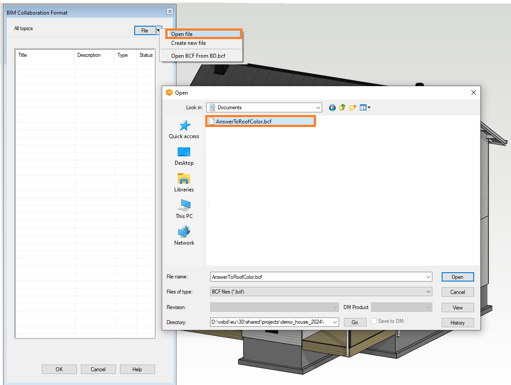The height and width of the screenshot is (385, 511).
Task: Select Libraries in the places sidebar
Action: (184, 183)
